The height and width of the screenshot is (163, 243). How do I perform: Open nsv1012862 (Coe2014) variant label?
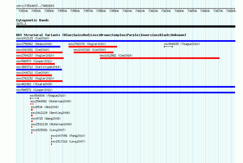pos(116,55)
